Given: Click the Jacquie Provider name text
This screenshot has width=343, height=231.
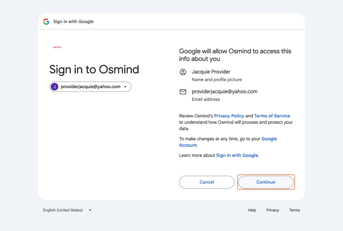Looking at the screenshot, I should pyautogui.click(x=211, y=72).
